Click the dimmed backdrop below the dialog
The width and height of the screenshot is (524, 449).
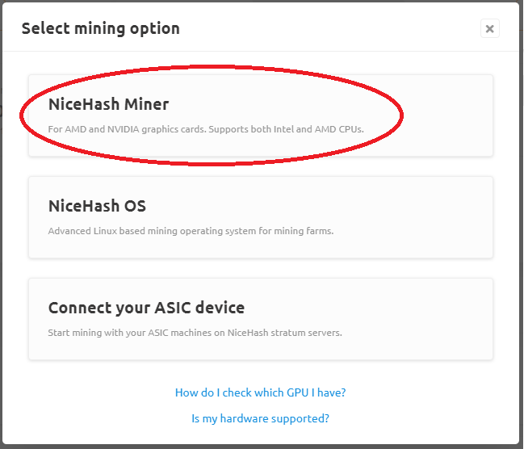(x=260, y=447)
